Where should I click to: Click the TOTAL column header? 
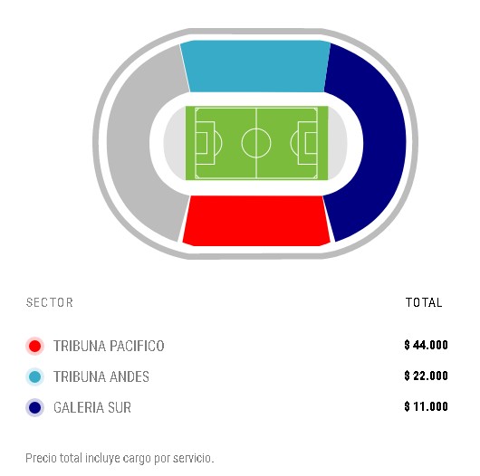(x=424, y=302)
